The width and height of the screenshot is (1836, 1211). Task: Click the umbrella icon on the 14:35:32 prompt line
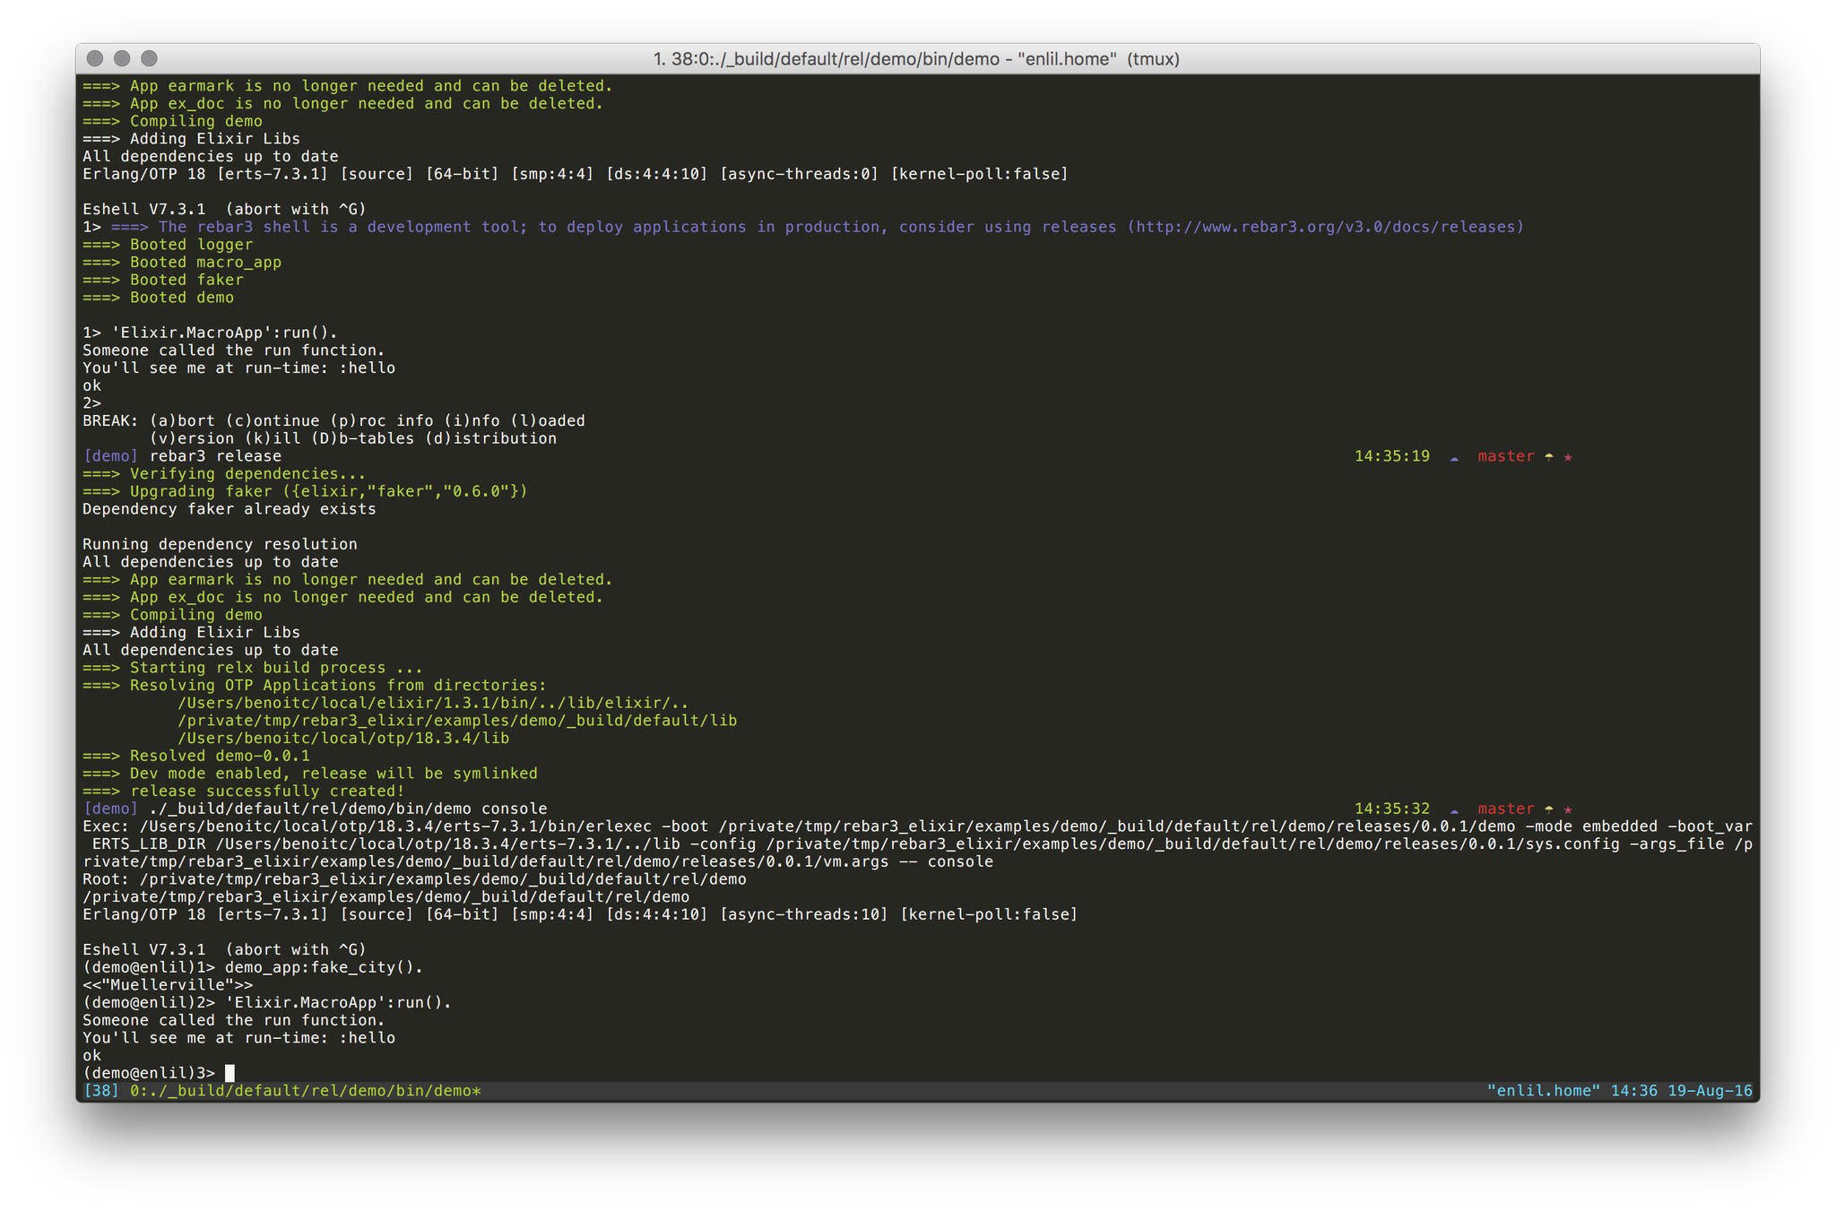(x=1548, y=809)
